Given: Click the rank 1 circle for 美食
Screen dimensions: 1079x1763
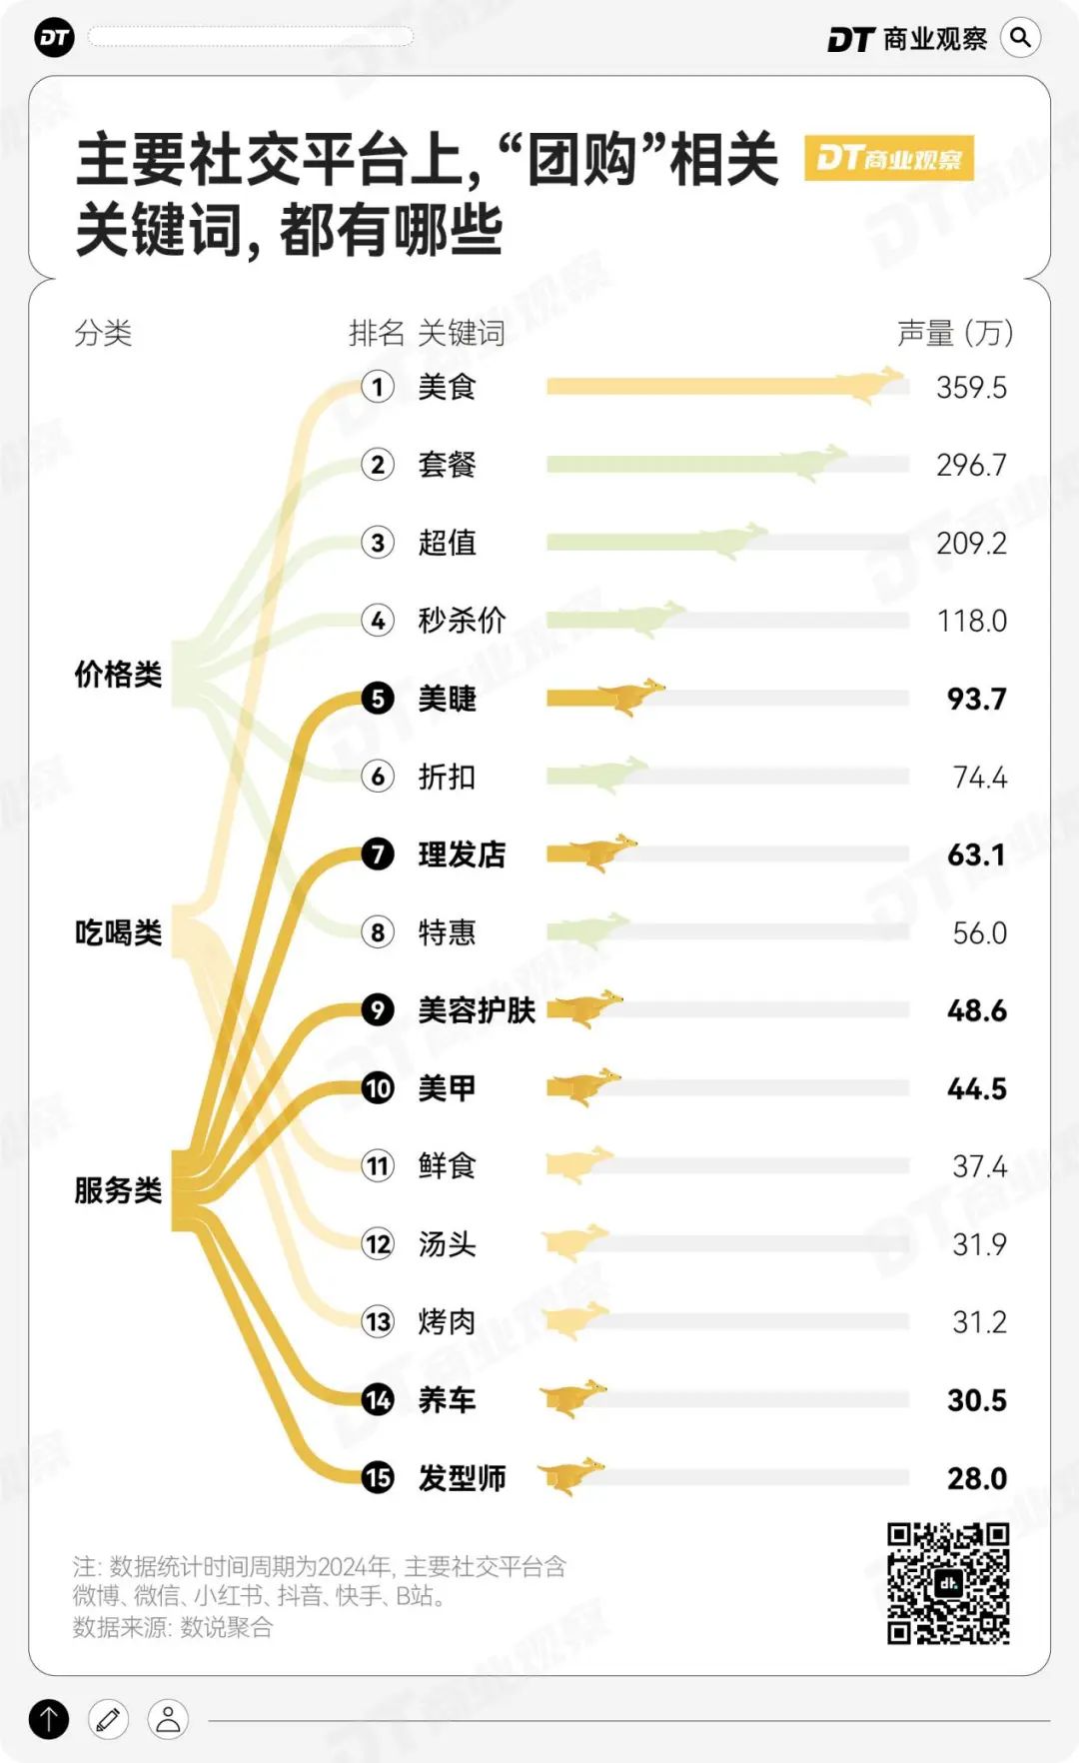Looking at the screenshot, I should click(x=378, y=387).
